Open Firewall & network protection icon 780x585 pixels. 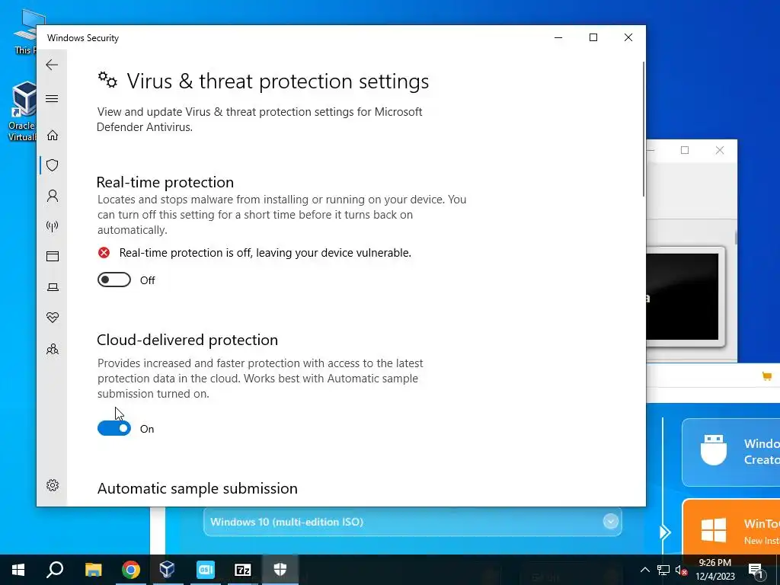tap(53, 226)
